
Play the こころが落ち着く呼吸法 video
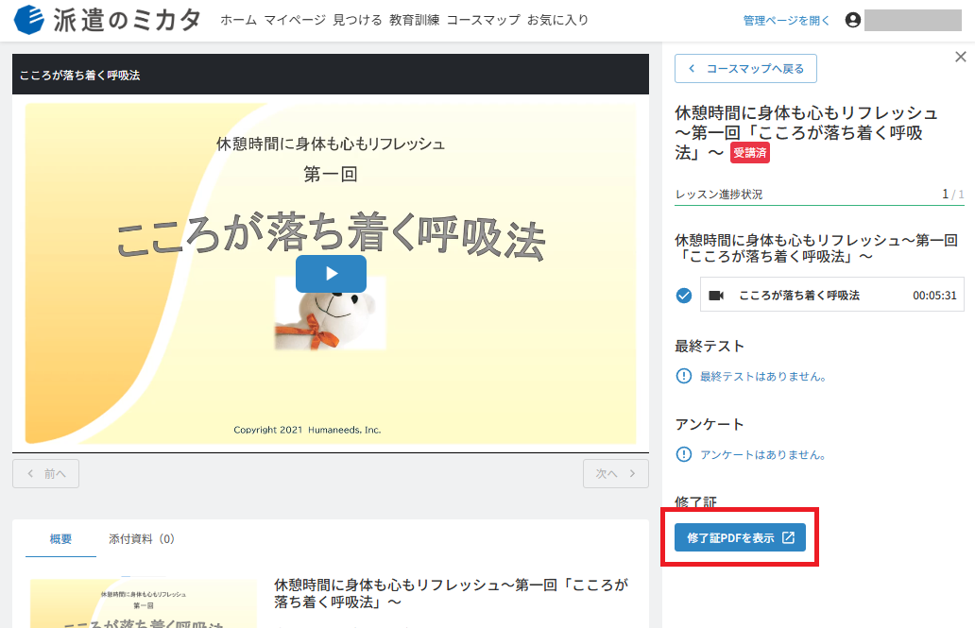tap(331, 274)
